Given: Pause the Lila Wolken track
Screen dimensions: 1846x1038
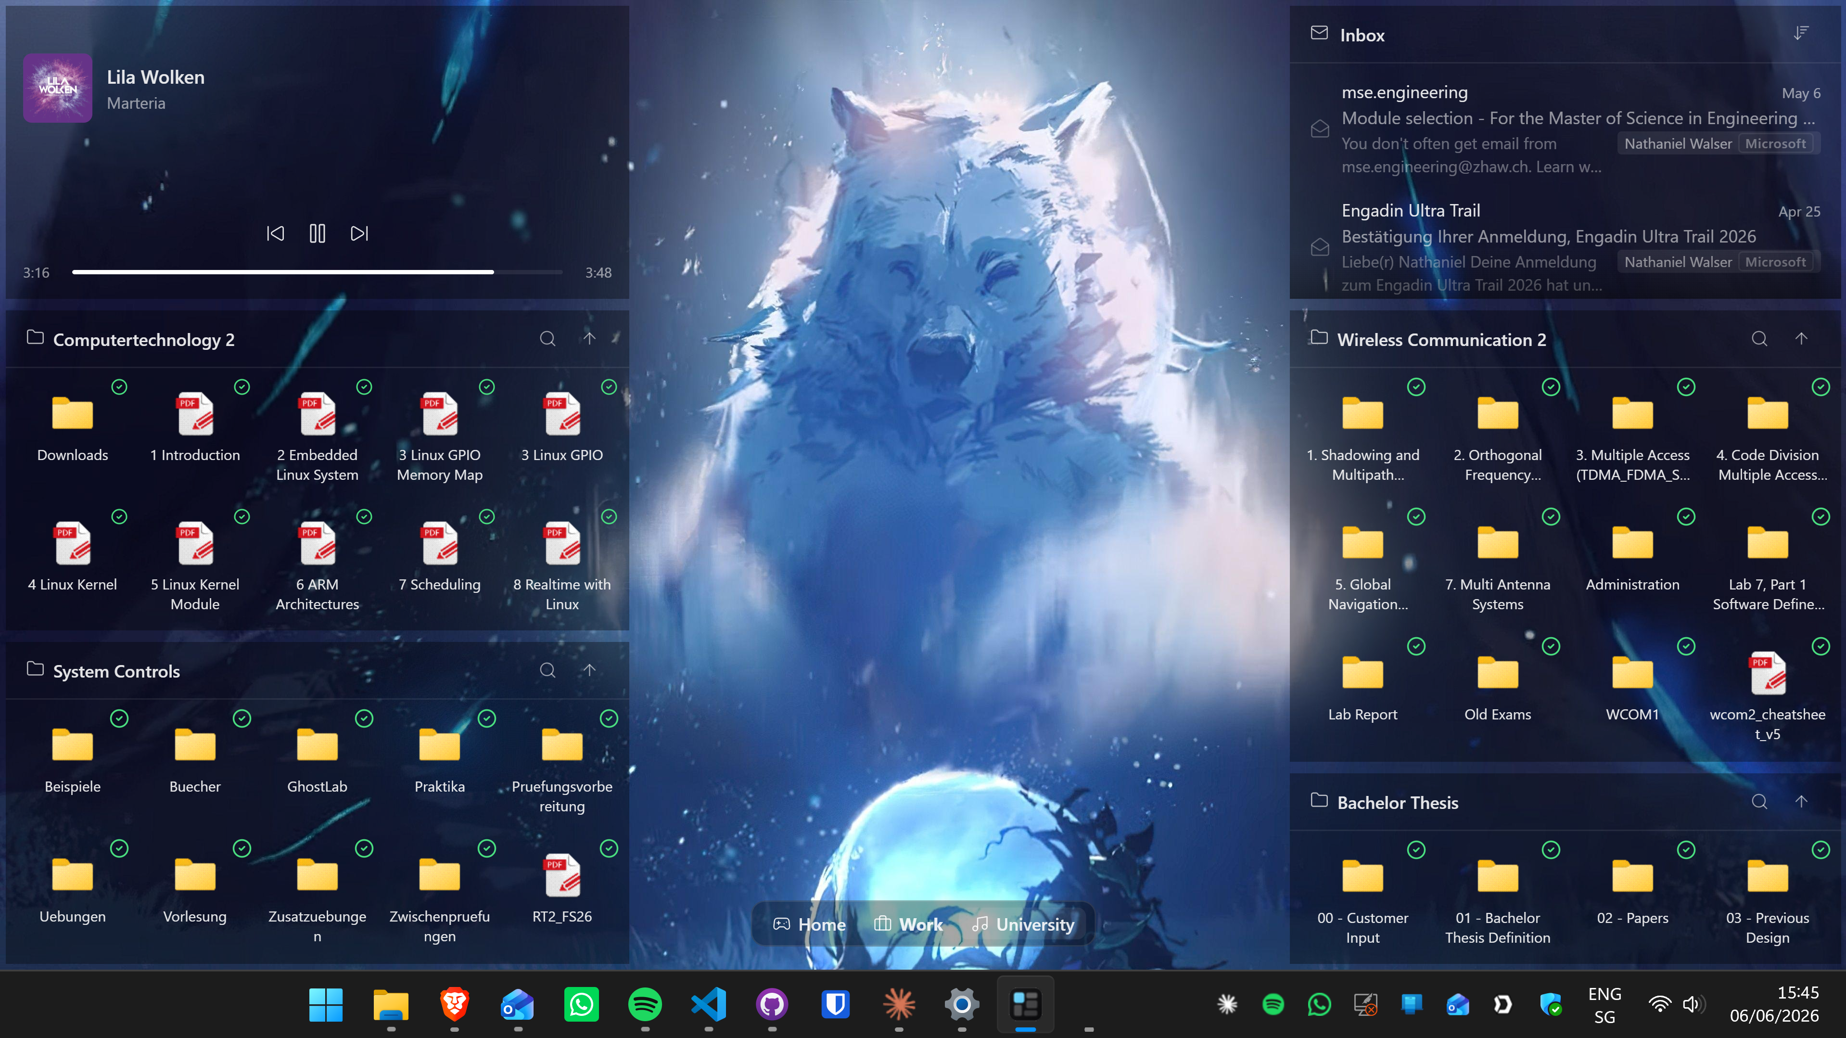Looking at the screenshot, I should pyautogui.click(x=318, y=233).
